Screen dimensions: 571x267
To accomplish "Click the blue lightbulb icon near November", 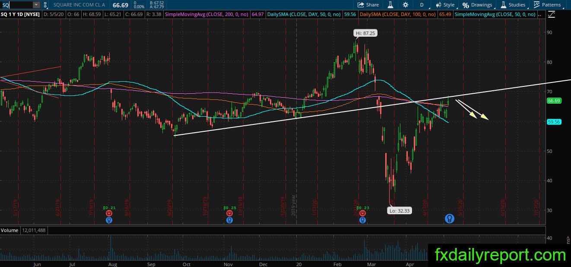I will 229,220.
